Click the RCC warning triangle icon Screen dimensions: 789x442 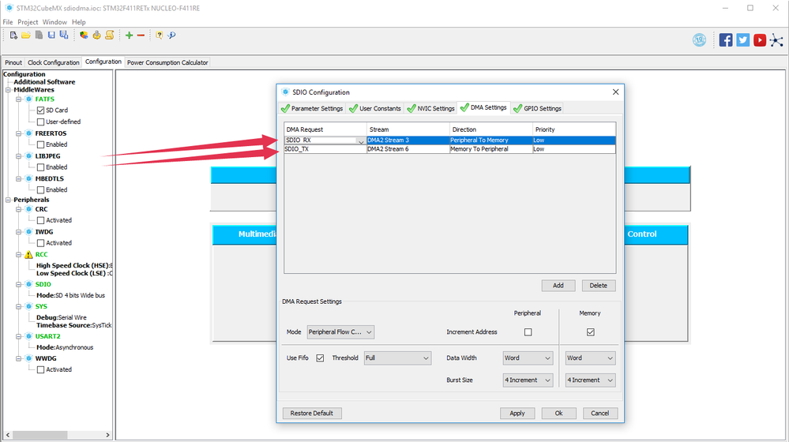(x=28, y=254)
